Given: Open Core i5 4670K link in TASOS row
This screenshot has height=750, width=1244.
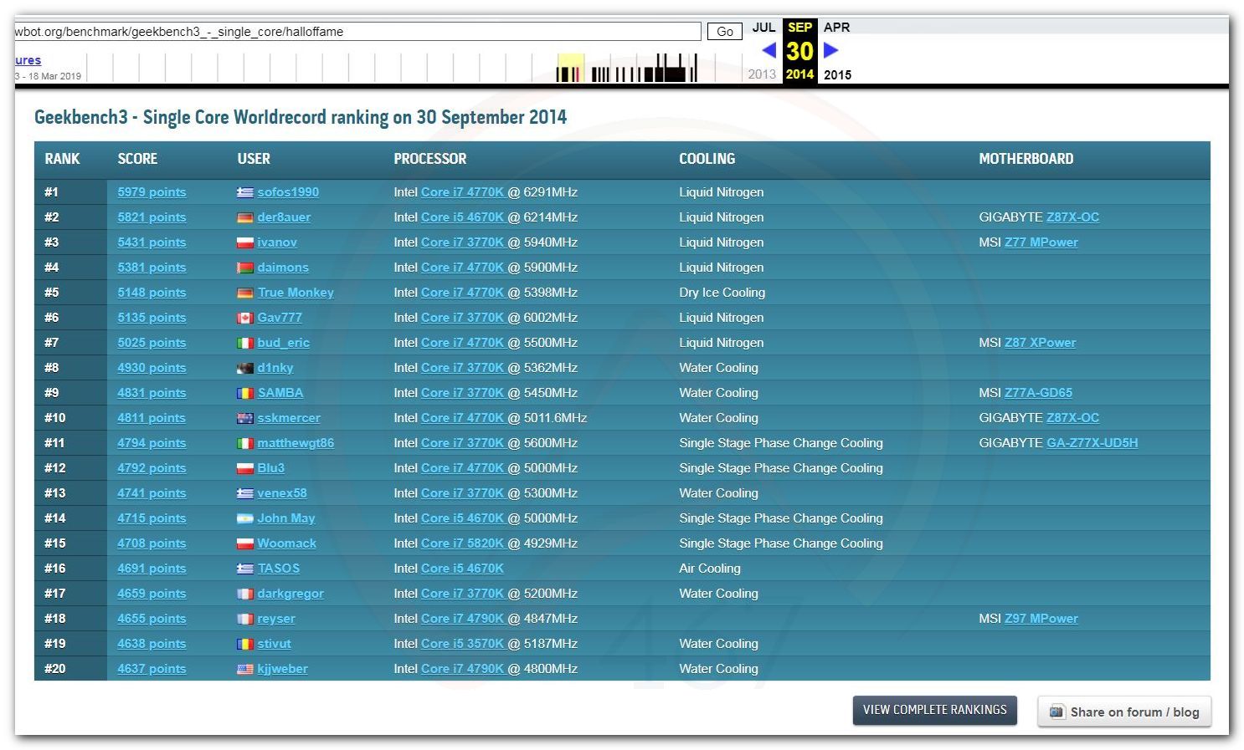Looking at the screenshot, I should click(x=462, y=569).
